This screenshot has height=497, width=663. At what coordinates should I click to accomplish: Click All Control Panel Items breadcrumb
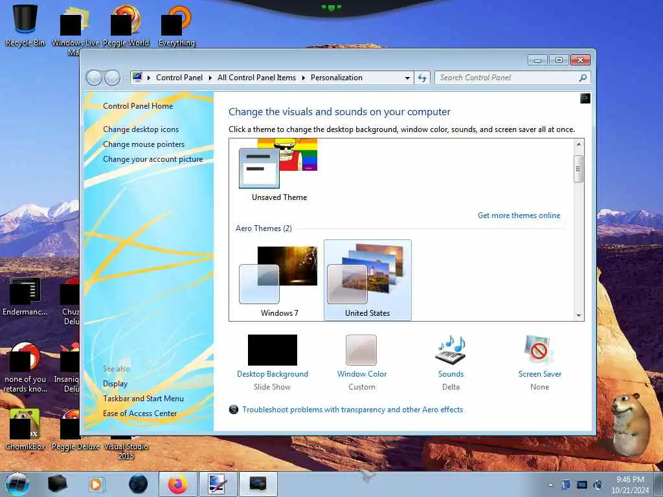(256, 78)
